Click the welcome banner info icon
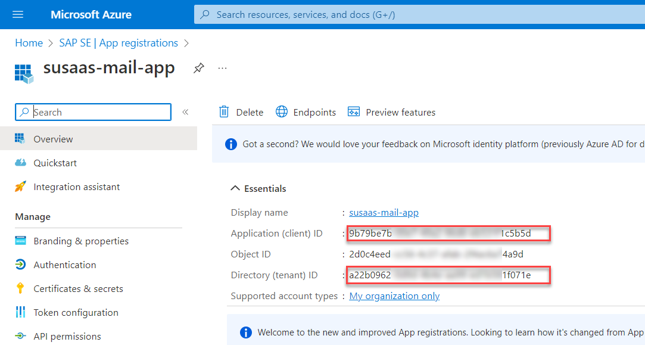The height and width of the screenshot is (345, 645). click(x=245, y=332)
